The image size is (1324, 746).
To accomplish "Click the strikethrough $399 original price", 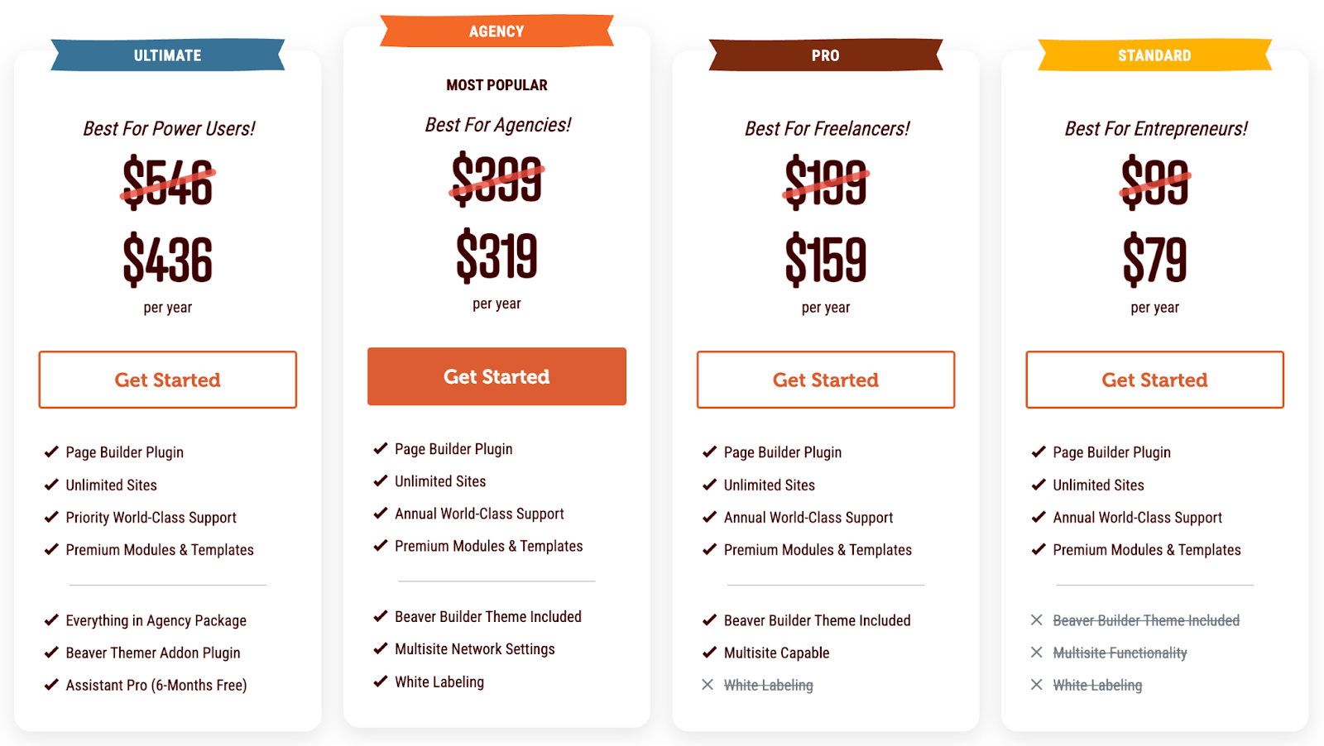I will [x=496, y=181].
